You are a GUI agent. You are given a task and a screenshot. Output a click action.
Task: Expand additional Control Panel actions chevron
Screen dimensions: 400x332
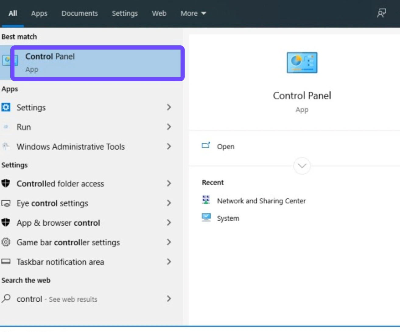pyautogui.click(x=301, y=166)
